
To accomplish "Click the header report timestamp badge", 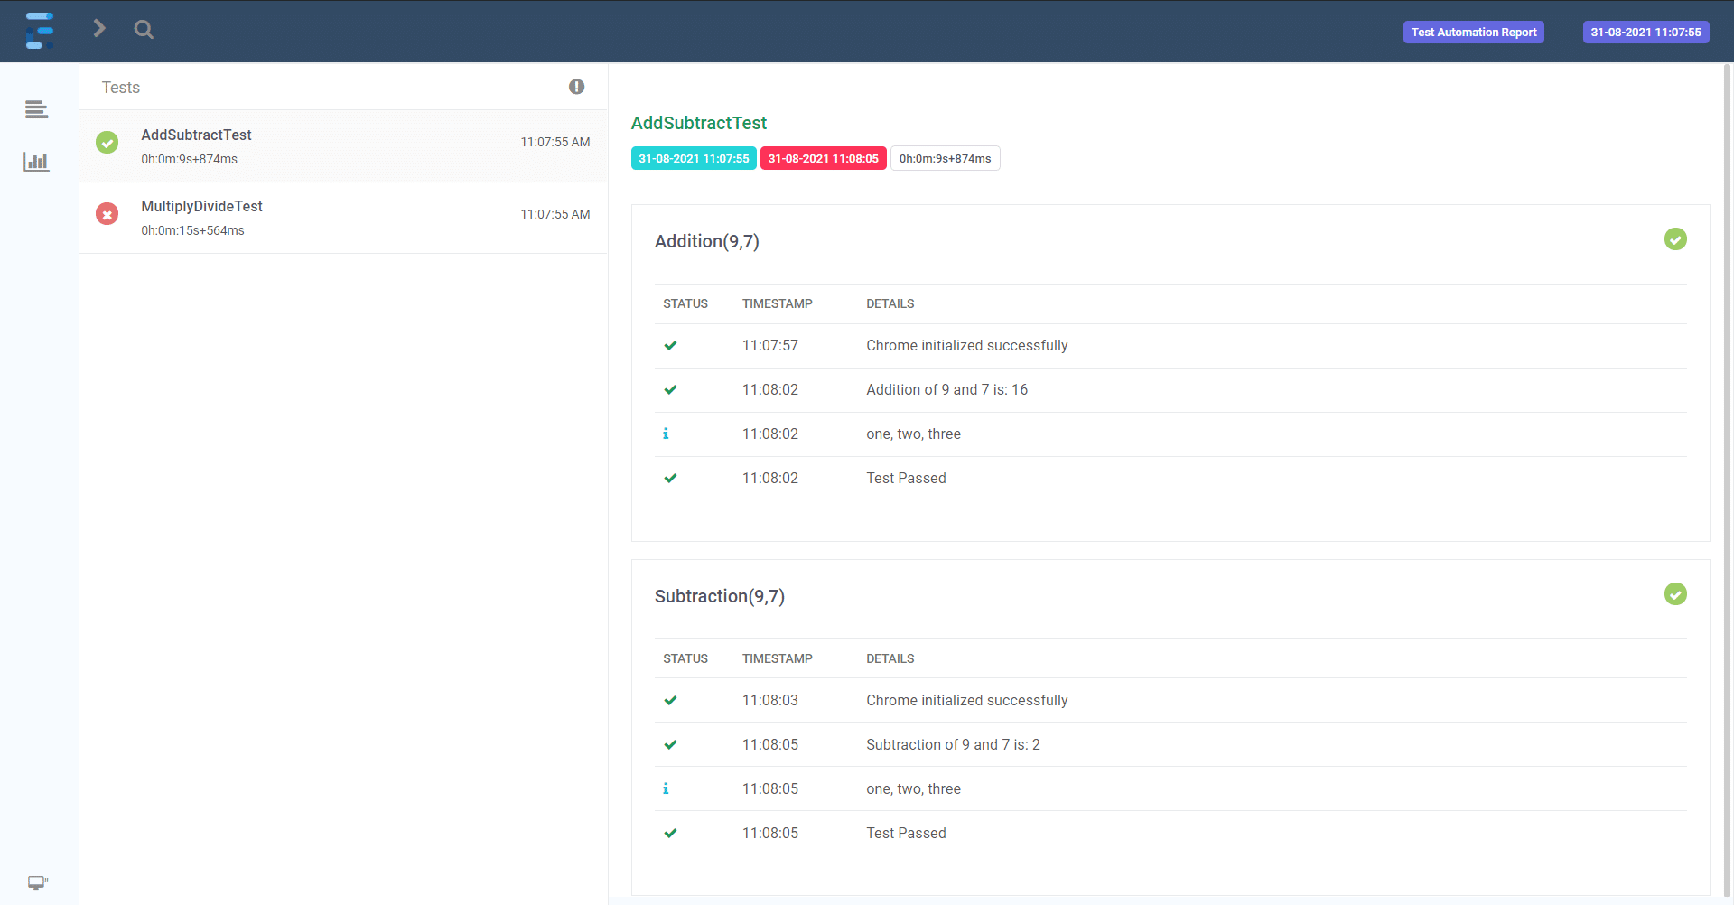I will pos(1645,33).
